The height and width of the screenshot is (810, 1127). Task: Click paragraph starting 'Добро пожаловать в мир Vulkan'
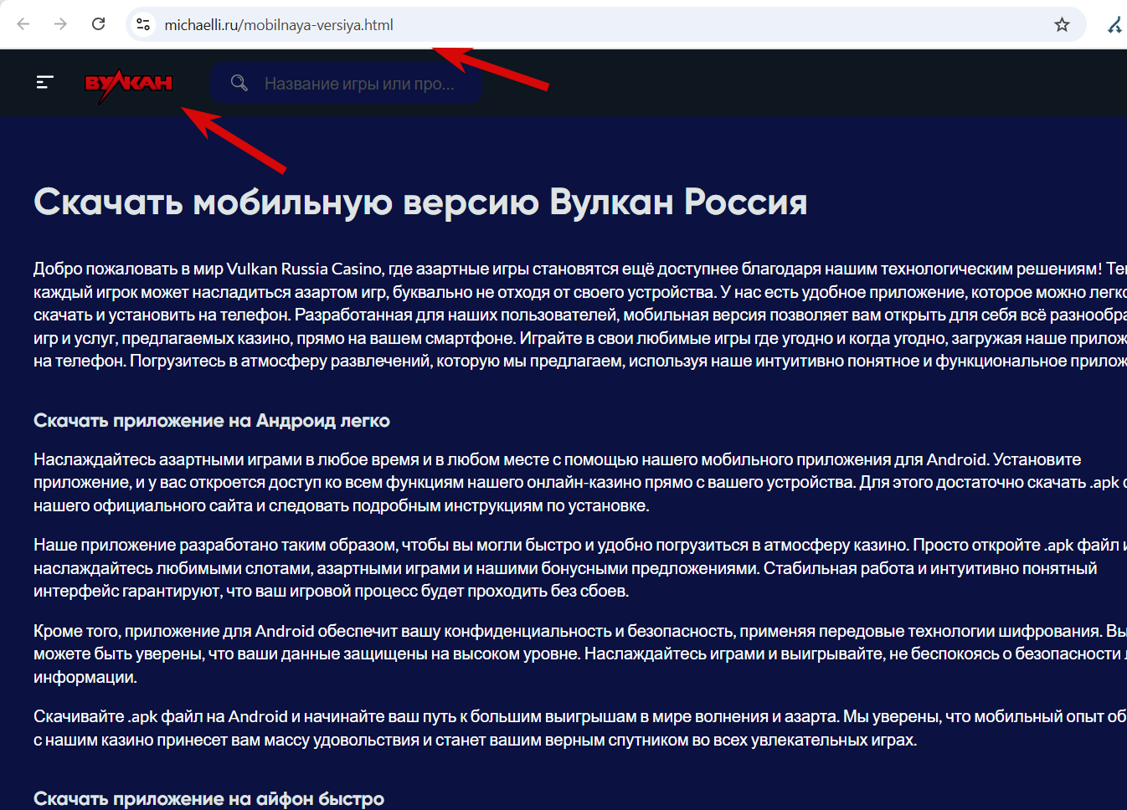click(x=580, y=315)
